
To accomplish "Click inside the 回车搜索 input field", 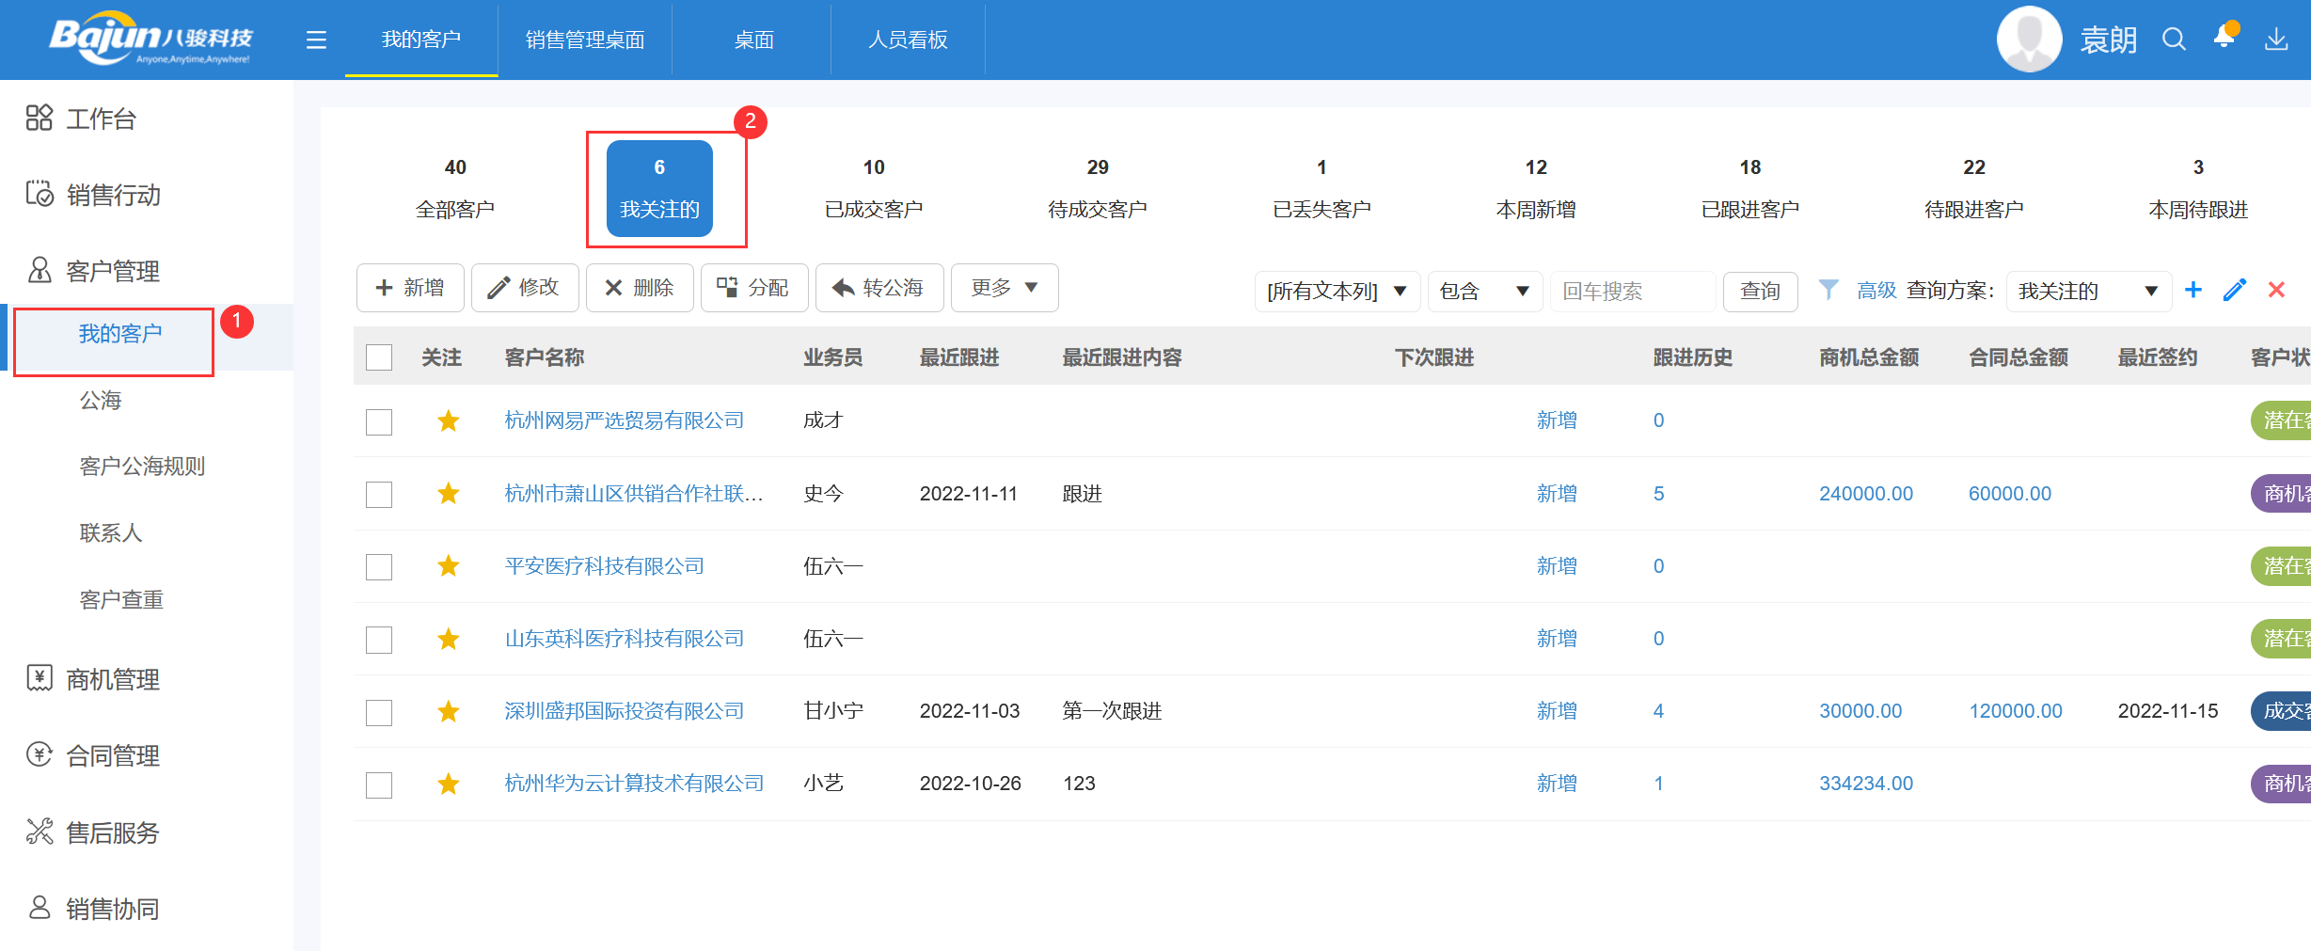I will [1633, 291].
